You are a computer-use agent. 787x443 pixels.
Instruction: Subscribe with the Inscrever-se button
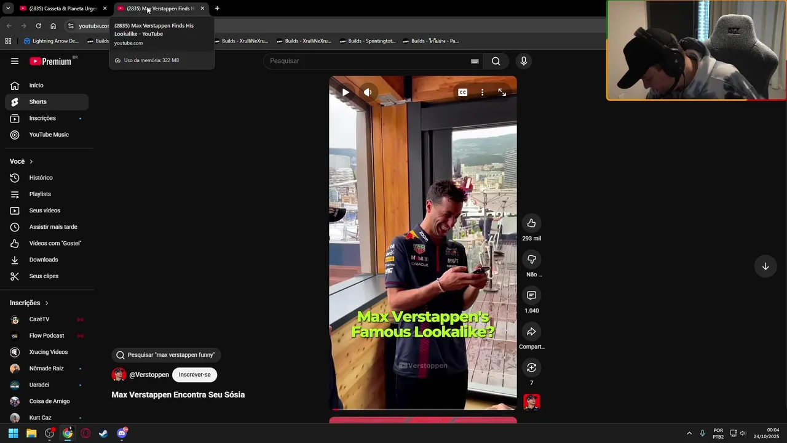pyautogui.click(x=195, y=375)
